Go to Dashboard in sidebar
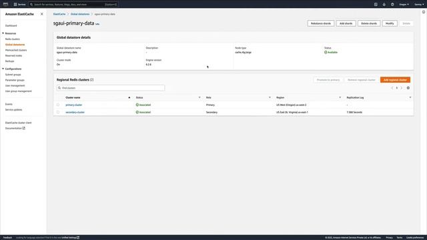Image resolution: width=427 pixels, height=240 pixels. [11, 25]
